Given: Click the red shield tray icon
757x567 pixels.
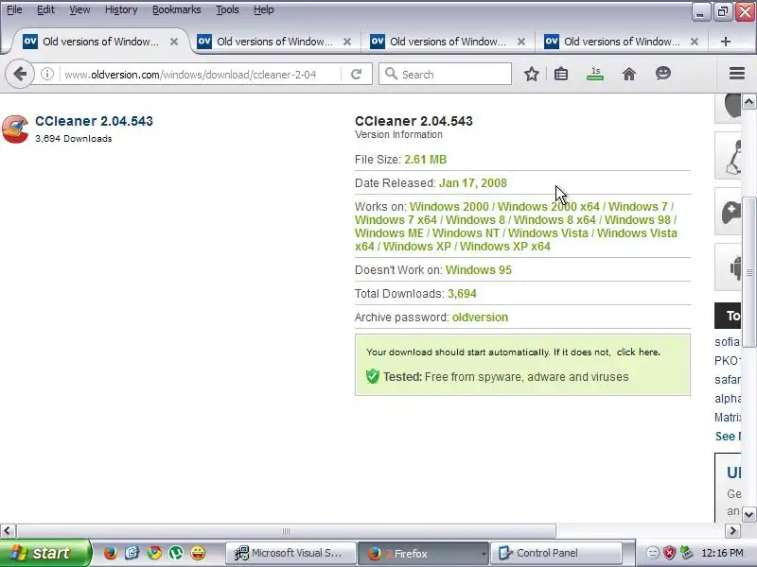Looking at the screenshot, I should coord(669,553).
